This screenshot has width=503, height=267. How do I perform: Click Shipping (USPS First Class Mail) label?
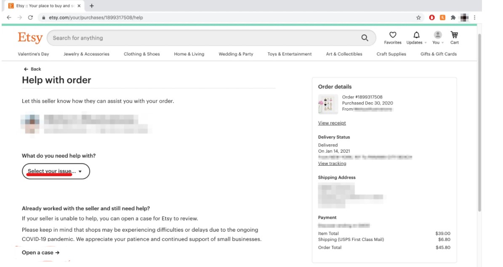click(351, 239)
